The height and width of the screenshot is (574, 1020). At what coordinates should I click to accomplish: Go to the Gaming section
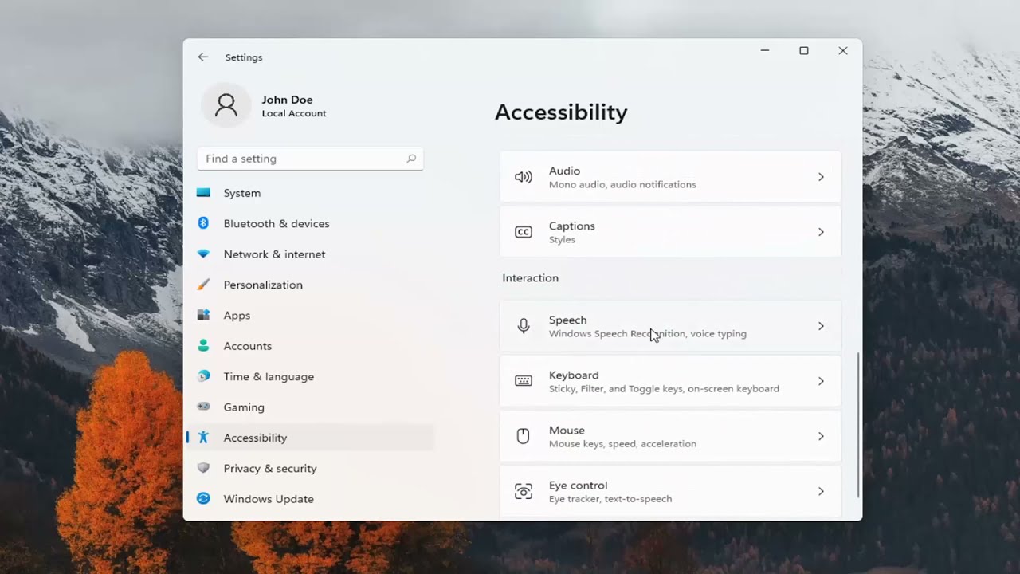click(x=310, y=407)
